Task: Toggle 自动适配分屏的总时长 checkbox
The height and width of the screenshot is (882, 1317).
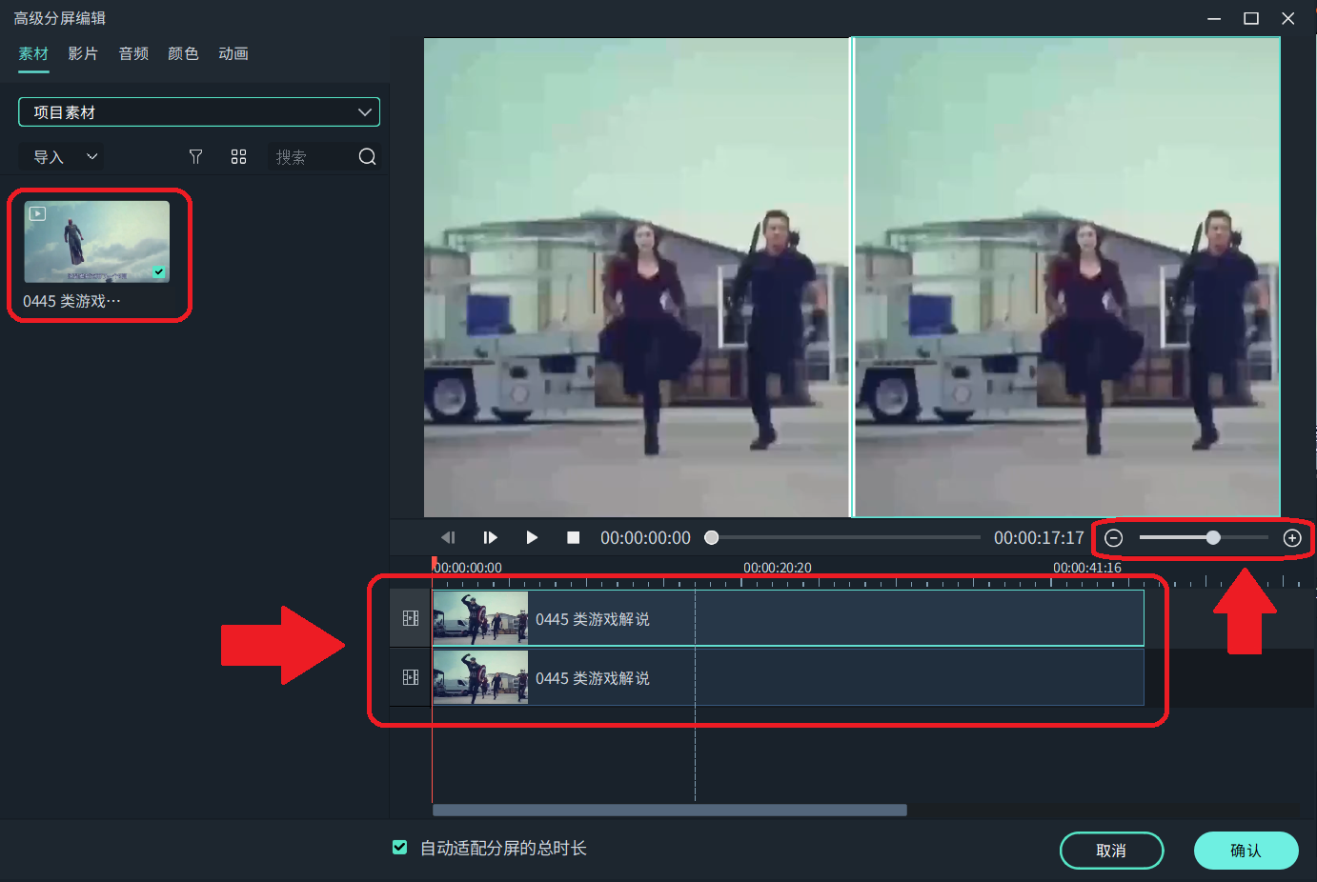Action: (x=400, y=848)
